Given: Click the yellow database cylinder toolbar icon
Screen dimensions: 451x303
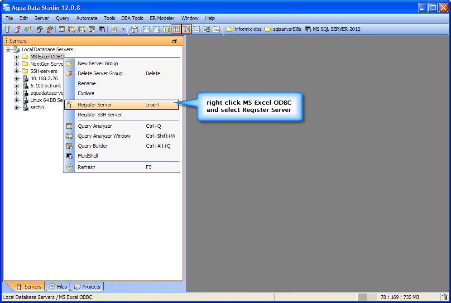Looking at the screenshot, I should tap(166, 29).
